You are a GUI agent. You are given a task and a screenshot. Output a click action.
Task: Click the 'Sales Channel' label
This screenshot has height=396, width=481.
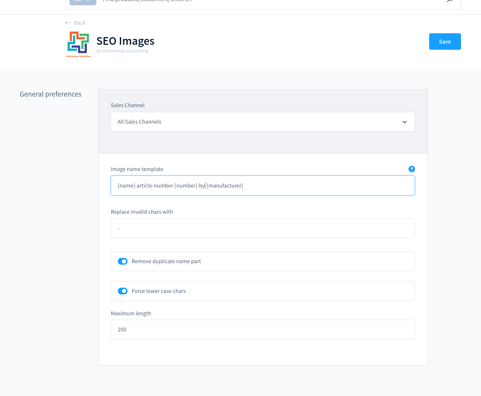coord(128,105)
